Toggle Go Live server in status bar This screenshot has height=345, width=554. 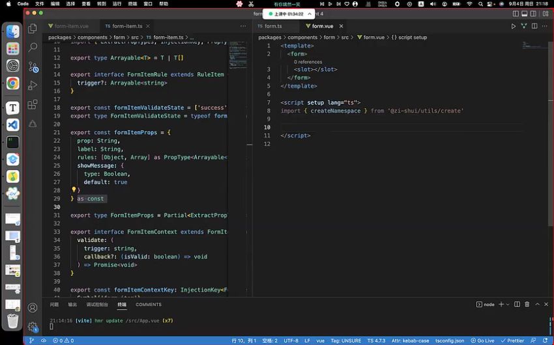482,340
